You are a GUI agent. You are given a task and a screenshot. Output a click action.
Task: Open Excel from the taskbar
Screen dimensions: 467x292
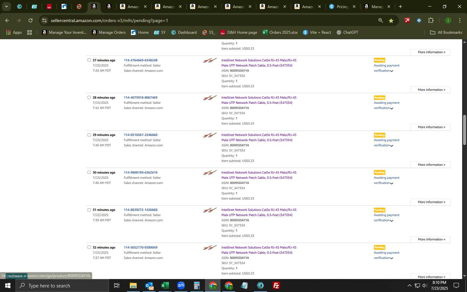[x=165, y=286]
